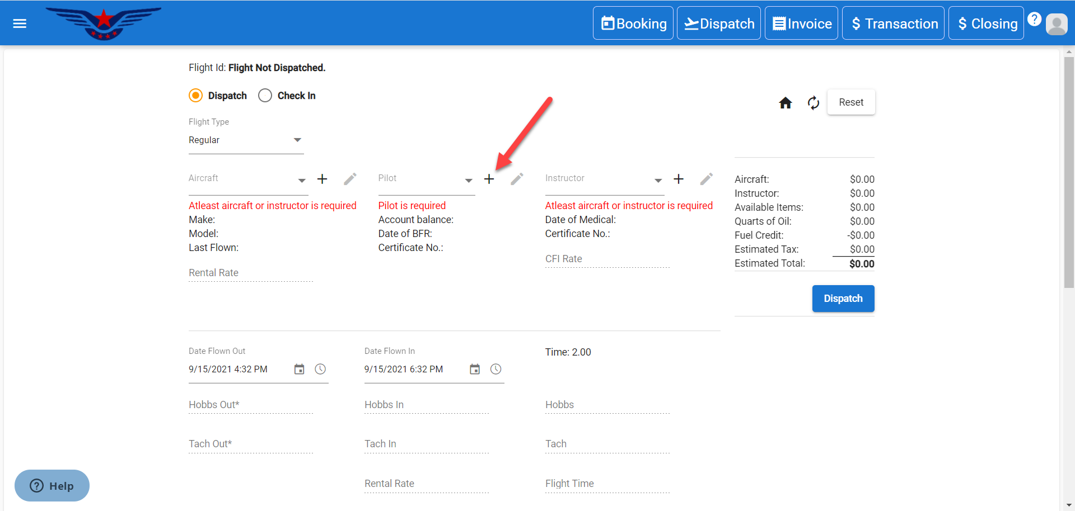Add a new instructor with plus icon
This screenshot has height=511, width=1075.
tap(678, 179)
